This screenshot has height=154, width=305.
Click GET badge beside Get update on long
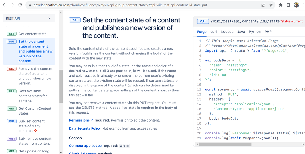coord(12,151)
